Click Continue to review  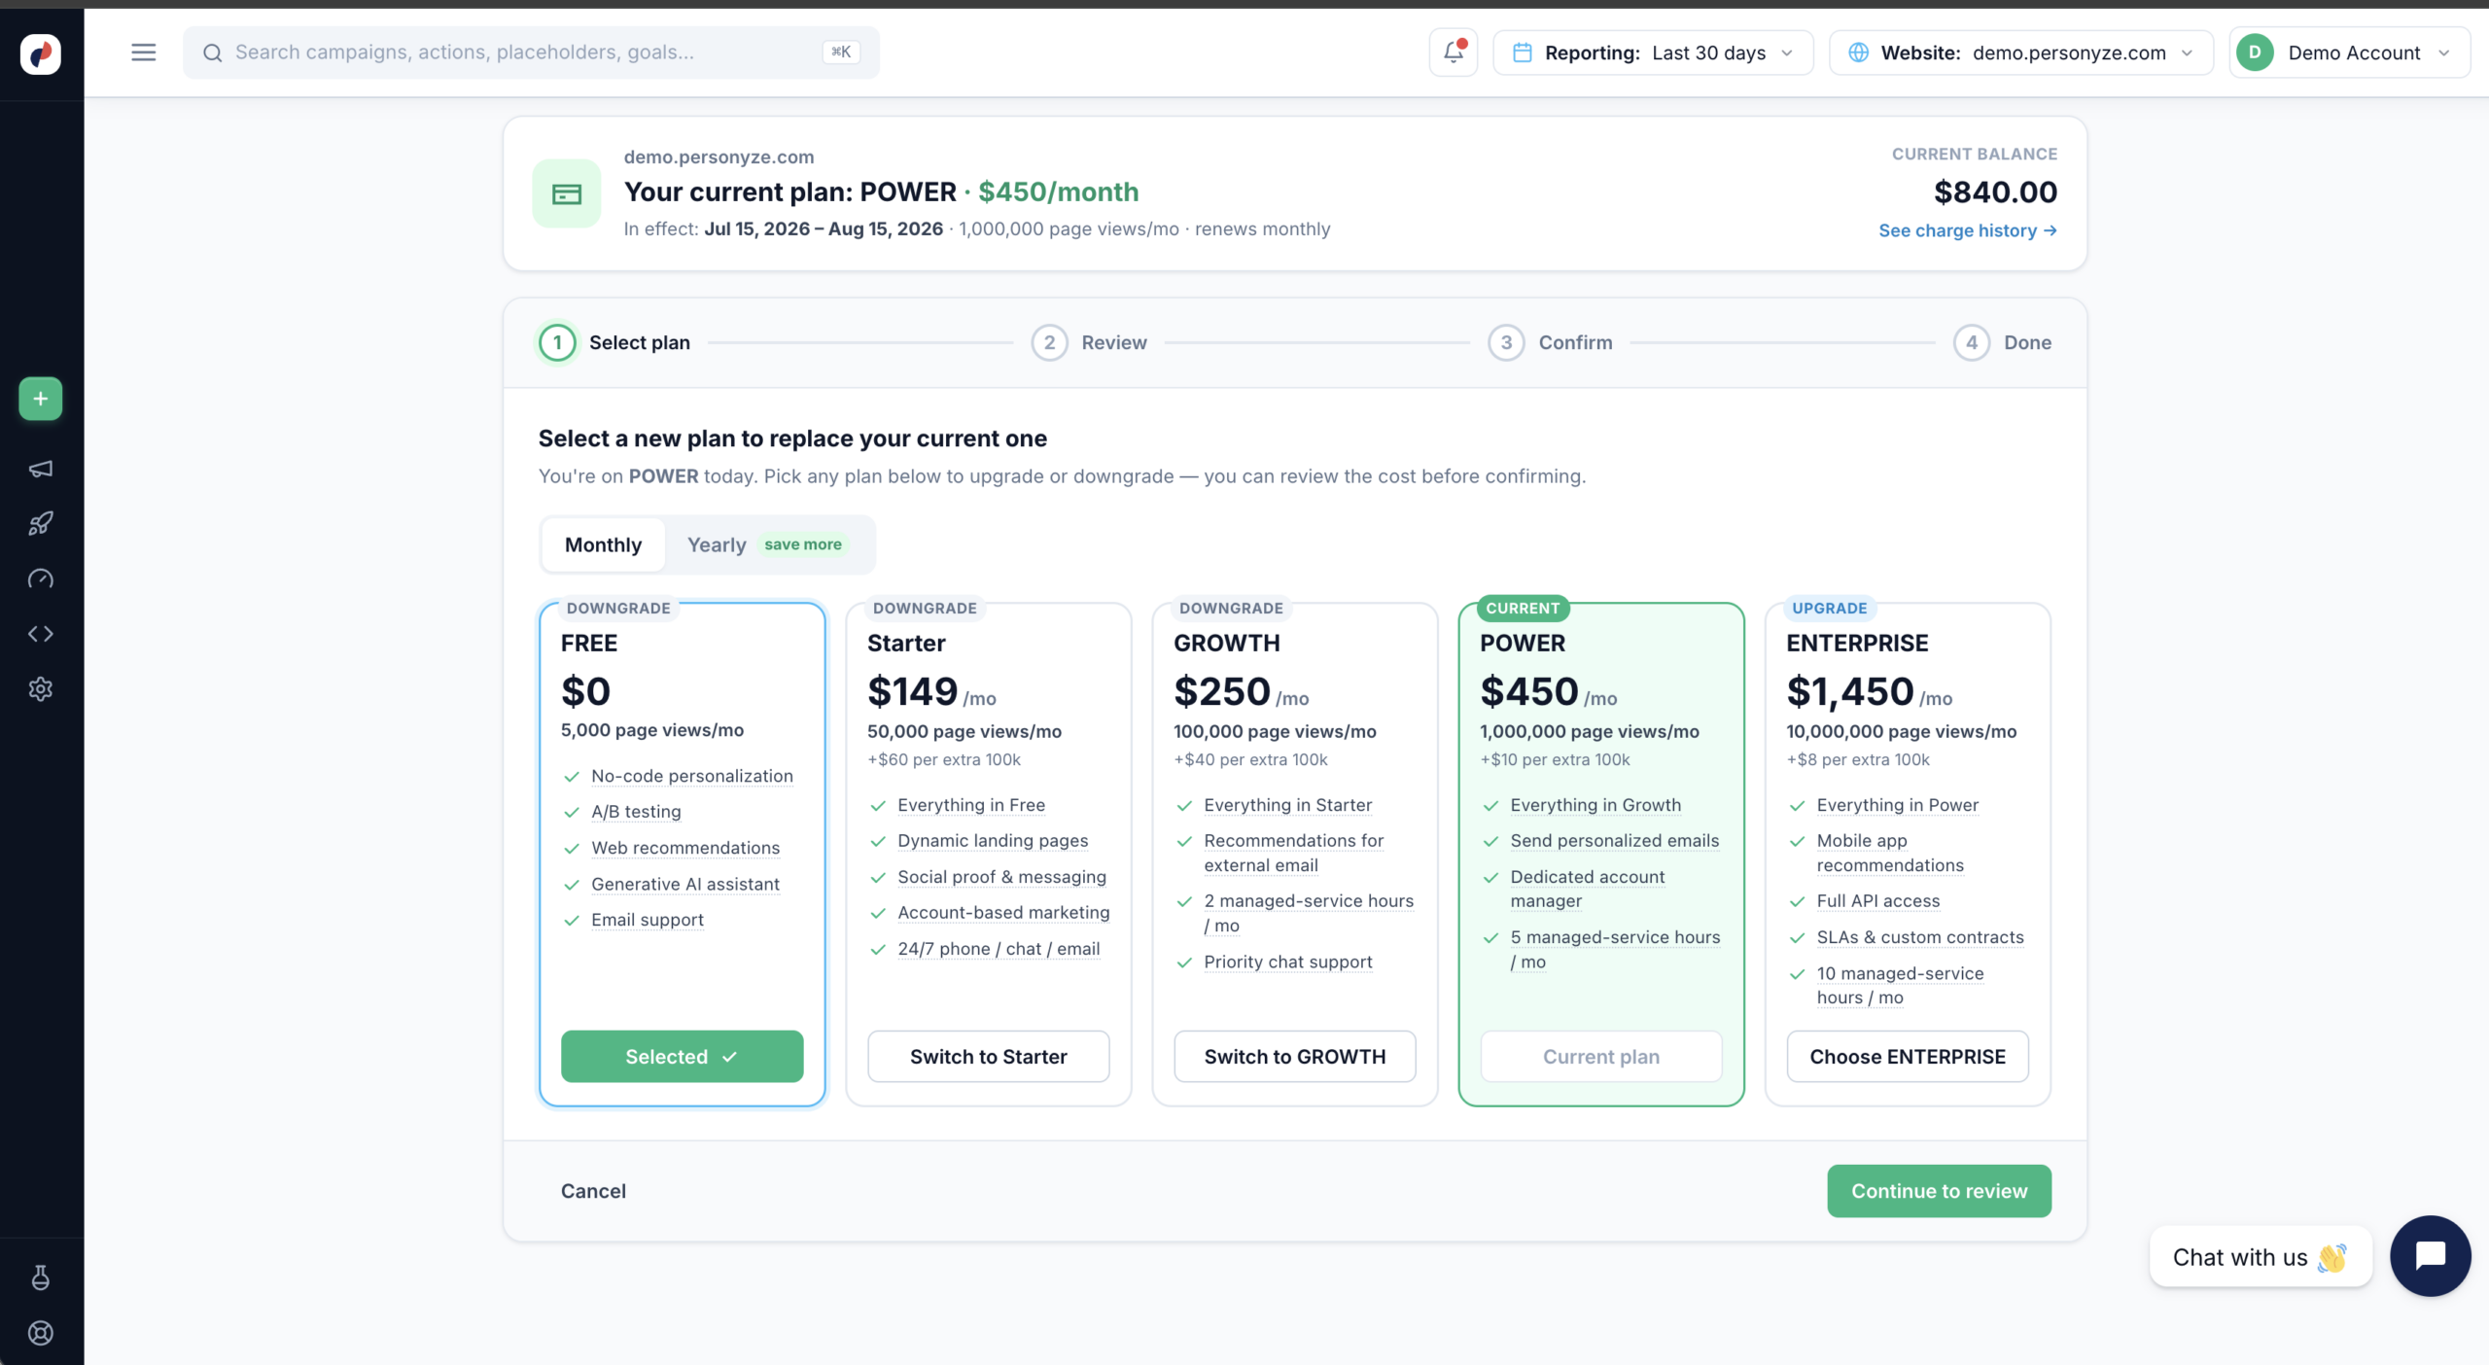pyautogui.click(x=1940, y=1191)
